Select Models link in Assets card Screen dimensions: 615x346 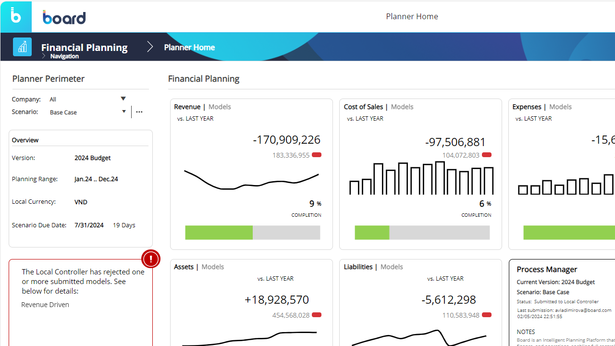pos(213,267)
